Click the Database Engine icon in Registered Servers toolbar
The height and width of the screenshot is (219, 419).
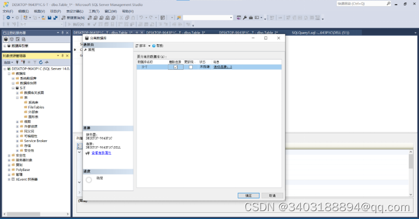6,39
